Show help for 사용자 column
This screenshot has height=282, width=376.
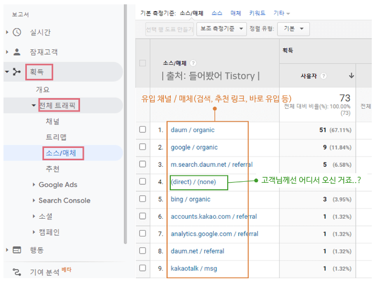323,76
